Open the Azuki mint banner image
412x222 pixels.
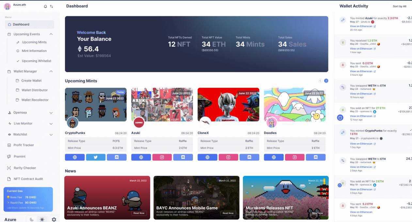pos(162,104)
